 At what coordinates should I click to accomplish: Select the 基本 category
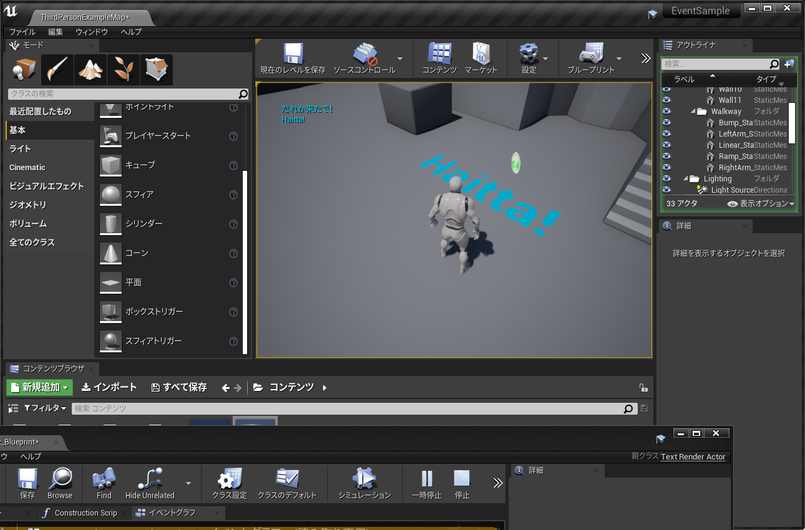pyautogui.click(x=49, y=130)
